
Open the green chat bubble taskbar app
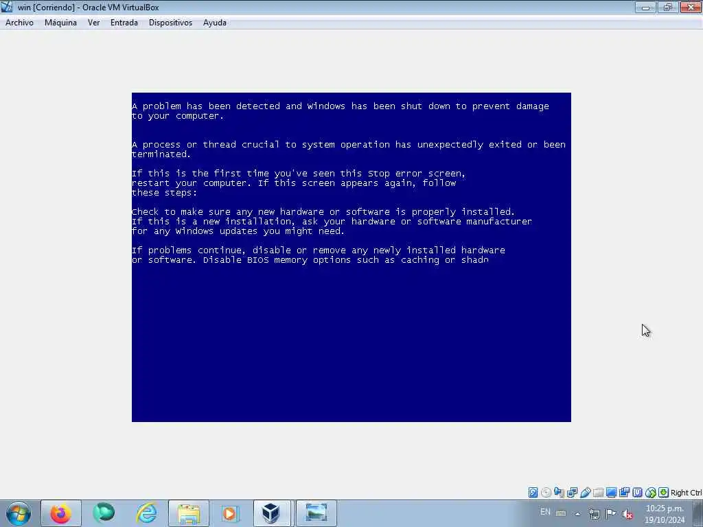[x=104, y=513]
